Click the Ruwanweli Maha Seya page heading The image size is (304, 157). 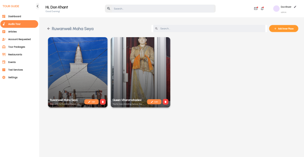click(72, 28)
